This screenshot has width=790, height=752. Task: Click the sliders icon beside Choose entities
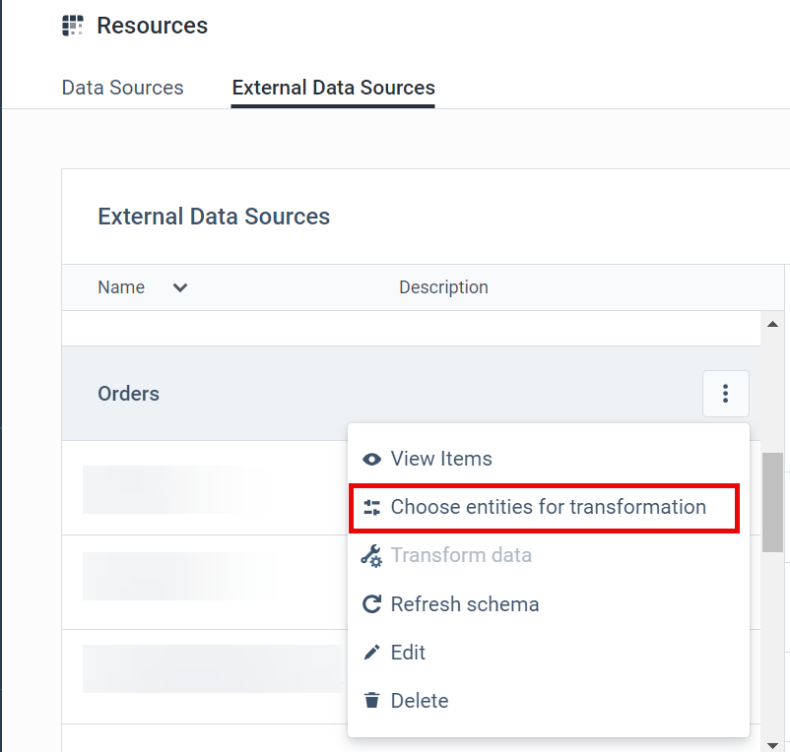(371, 507)
